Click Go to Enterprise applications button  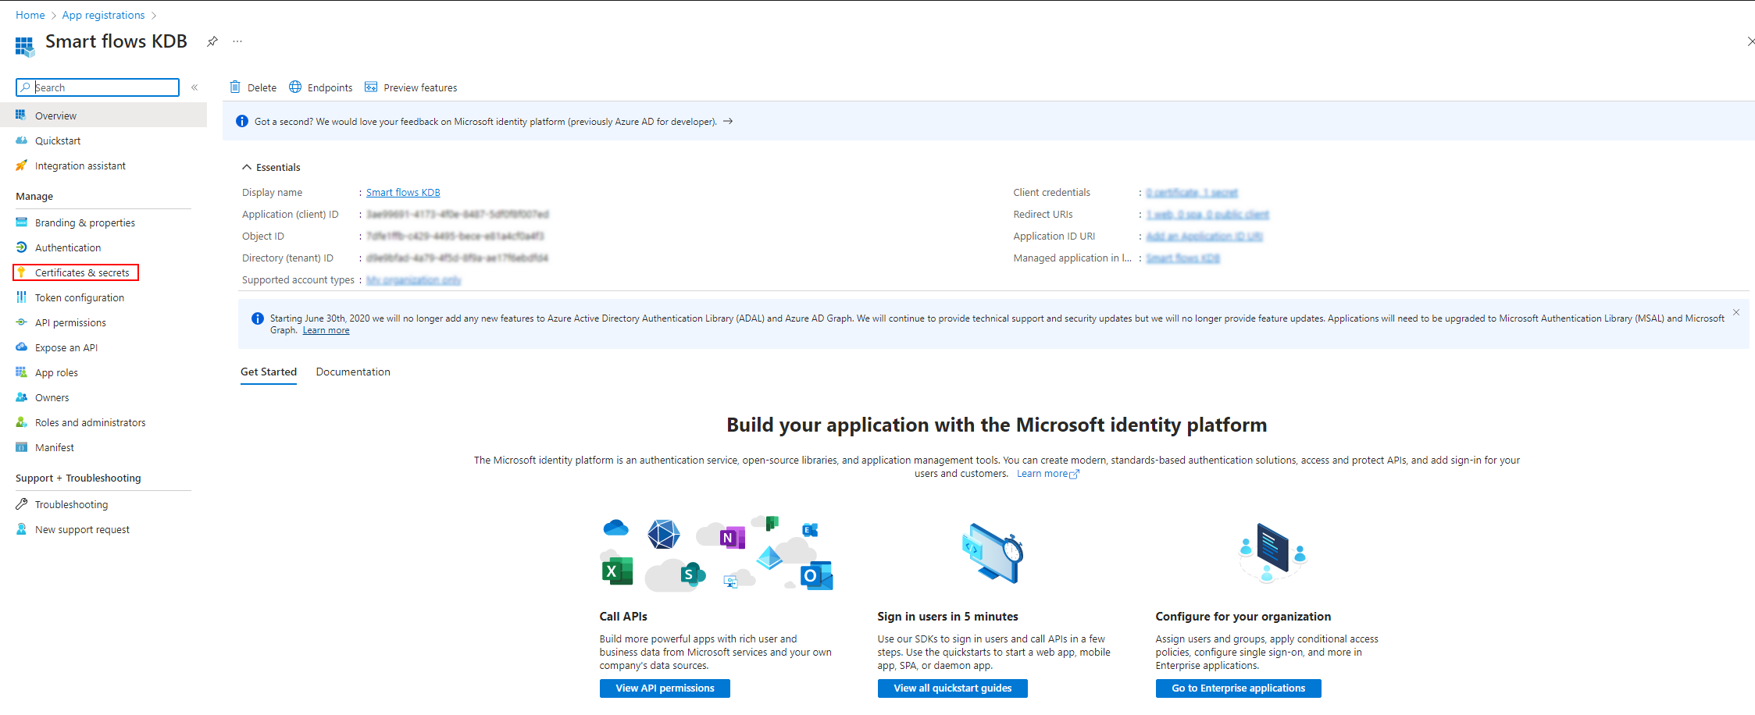tap(1239, 688)
